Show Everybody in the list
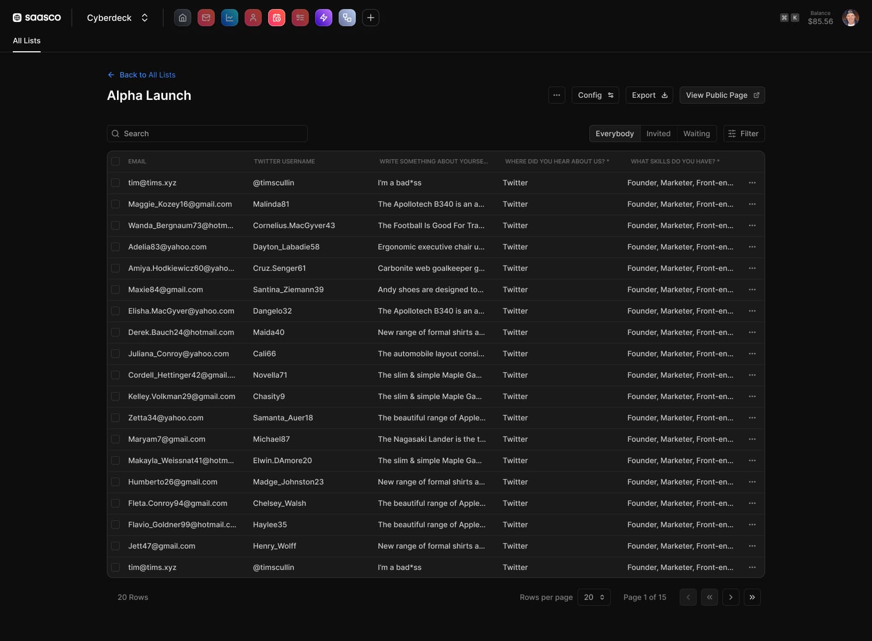Image resolution: width=872 pixels, height=641 pixels. tap(614, 134)
